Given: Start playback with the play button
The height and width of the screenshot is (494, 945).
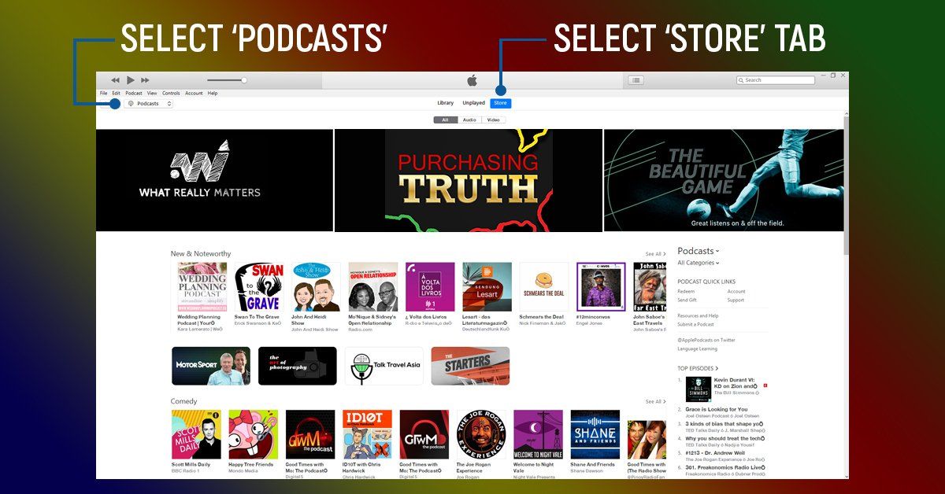Looking at the screenshot, I should pos(131,80).
